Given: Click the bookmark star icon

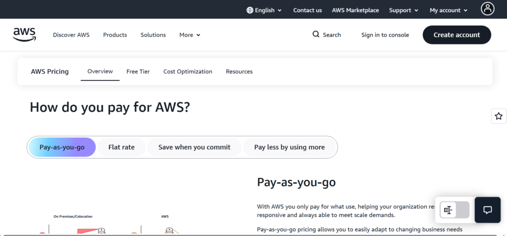Looking at the screenshot, I should click(499, 116).
